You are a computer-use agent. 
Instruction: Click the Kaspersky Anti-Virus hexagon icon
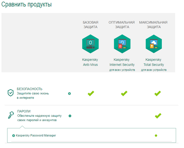90,44
